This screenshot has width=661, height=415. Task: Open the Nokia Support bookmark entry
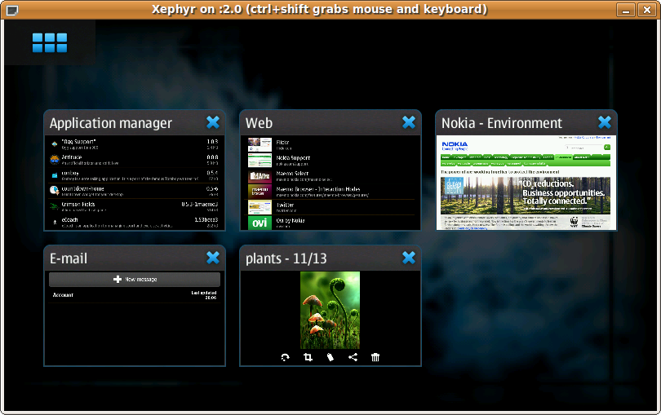click(294, 159)
